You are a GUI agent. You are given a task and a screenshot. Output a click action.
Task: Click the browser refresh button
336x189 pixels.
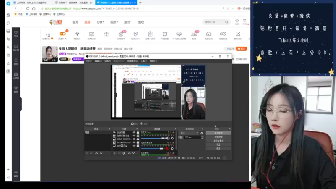28,8
